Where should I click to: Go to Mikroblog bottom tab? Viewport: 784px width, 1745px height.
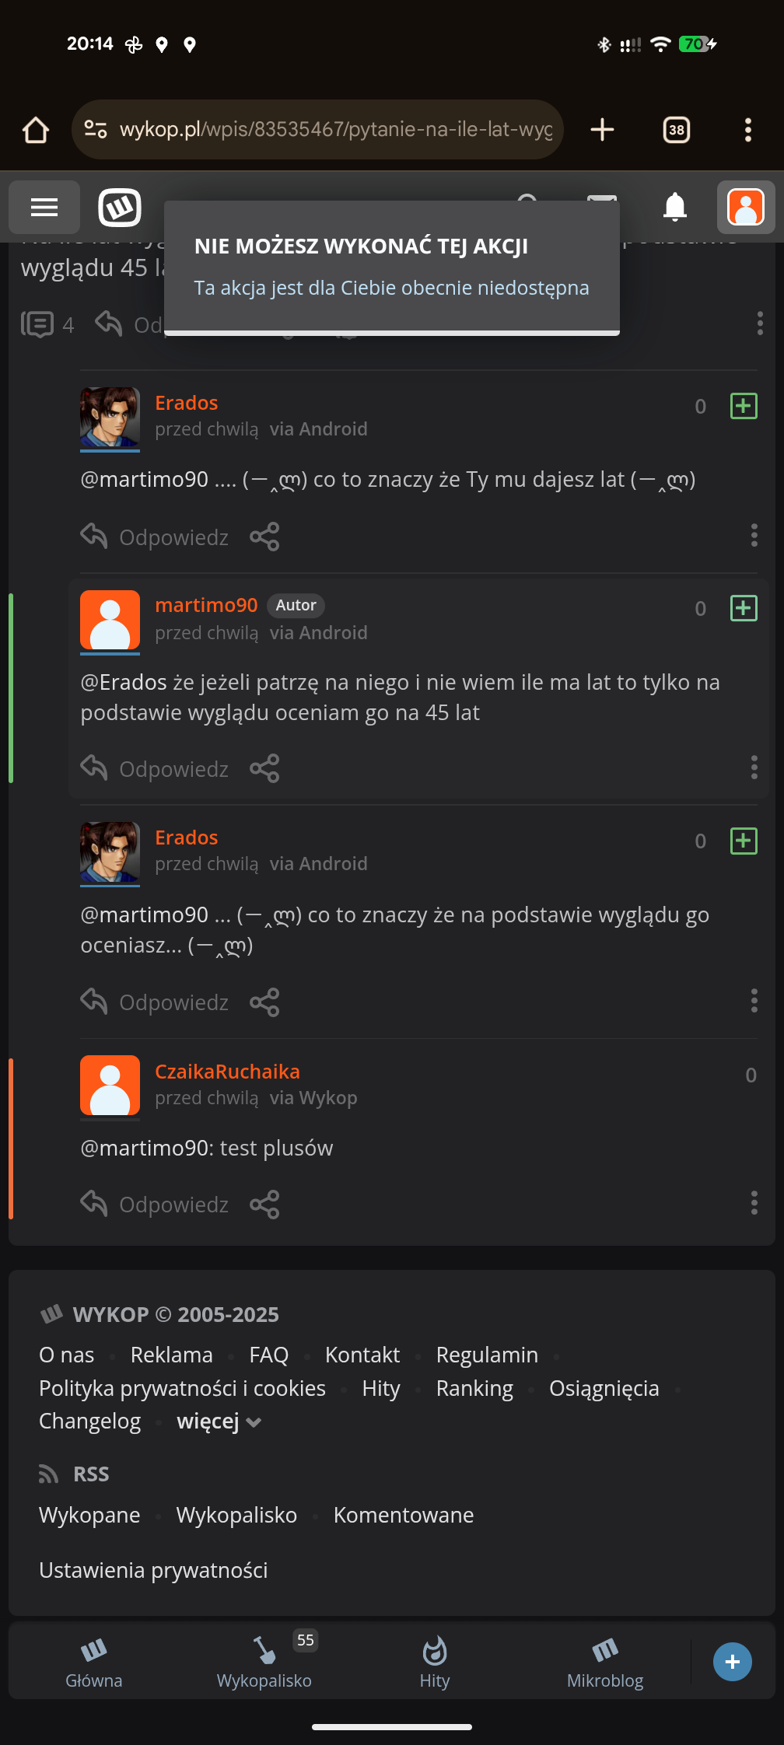(x=605, y=1662)
